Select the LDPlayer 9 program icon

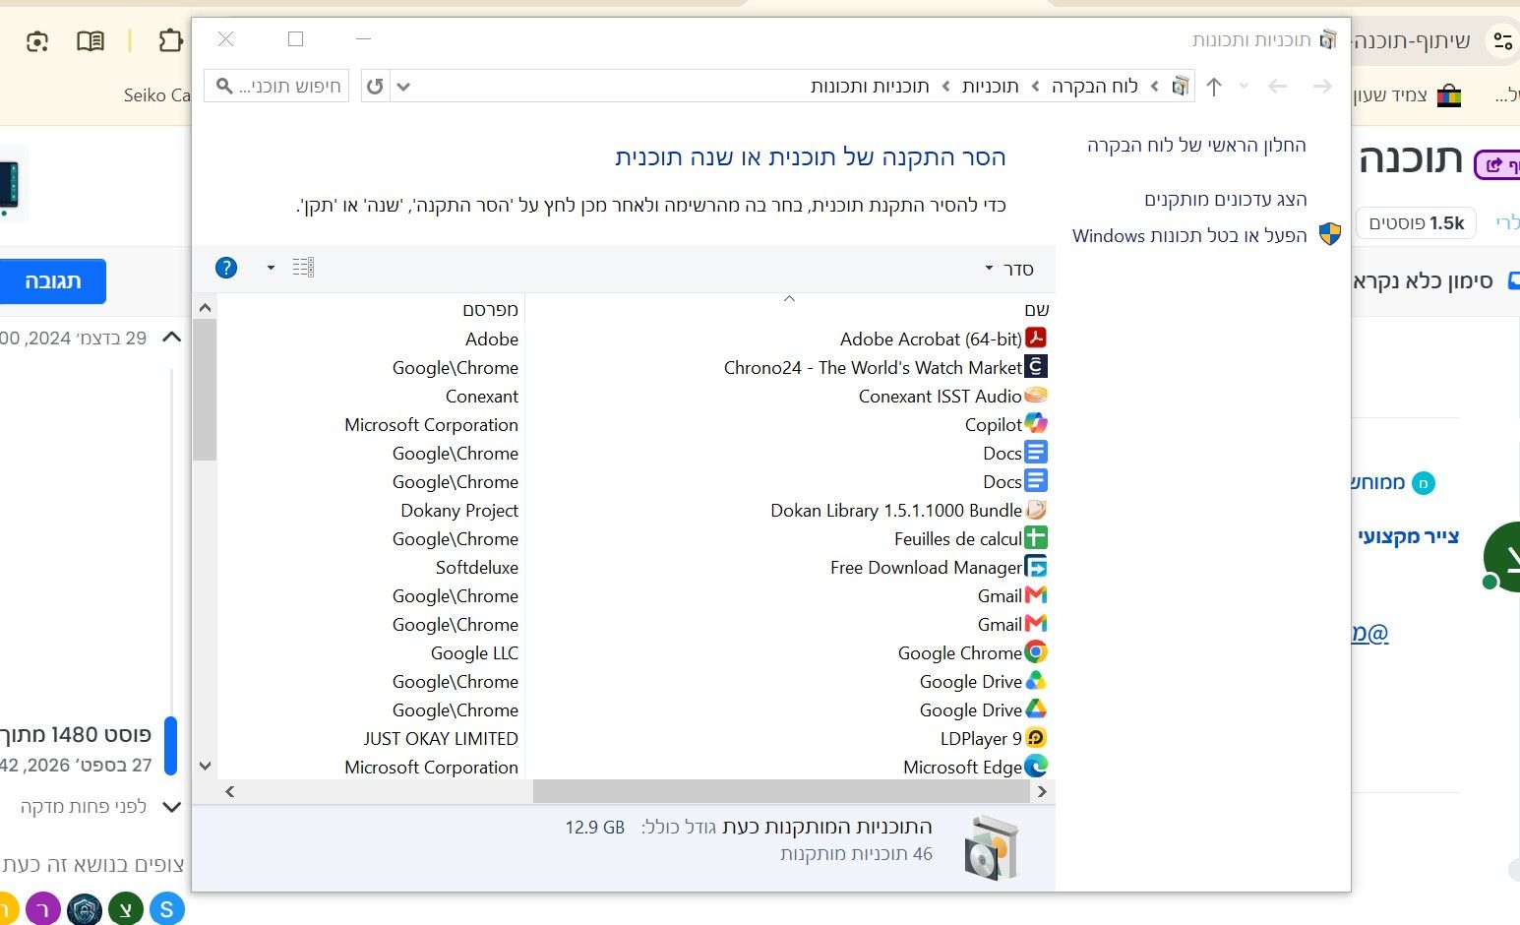[x=1035, y=738]
